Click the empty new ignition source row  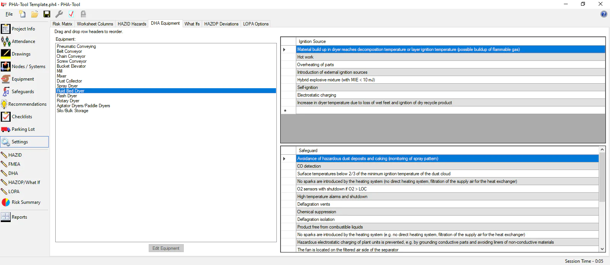tap(451, 110)
